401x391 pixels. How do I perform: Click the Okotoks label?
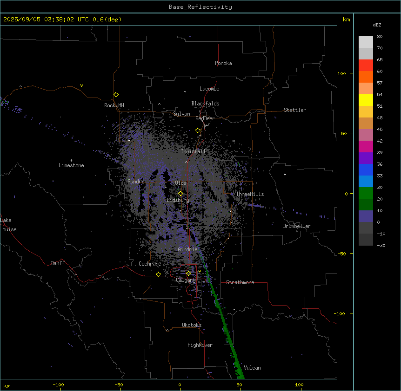click(192, 325)
